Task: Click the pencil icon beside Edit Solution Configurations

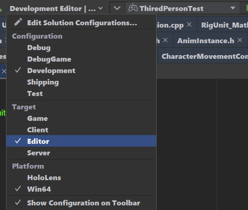Action: 18,22
